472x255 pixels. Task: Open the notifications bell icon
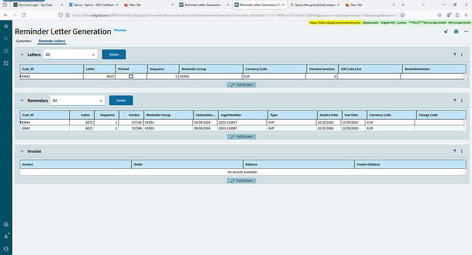pos(6,237)
